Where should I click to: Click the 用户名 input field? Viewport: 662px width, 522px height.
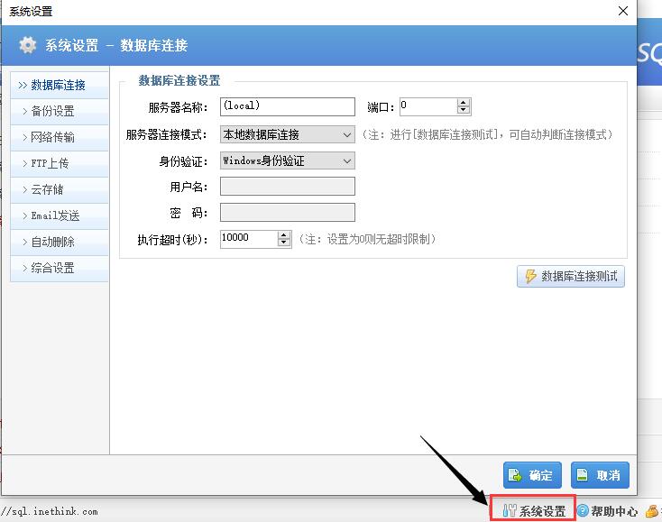[288, 187]
